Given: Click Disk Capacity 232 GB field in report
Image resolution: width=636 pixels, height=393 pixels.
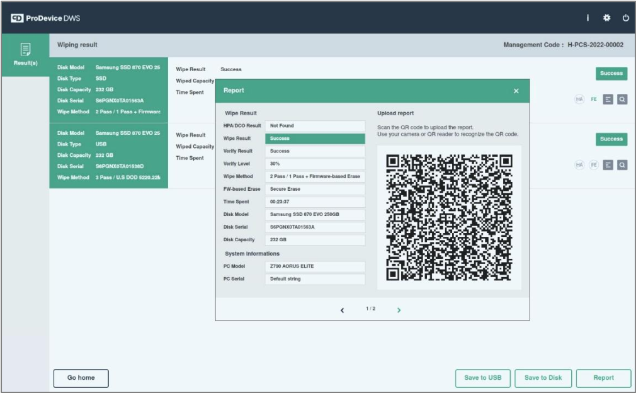Looking at the screenshot, I should [x=315, y=240].
